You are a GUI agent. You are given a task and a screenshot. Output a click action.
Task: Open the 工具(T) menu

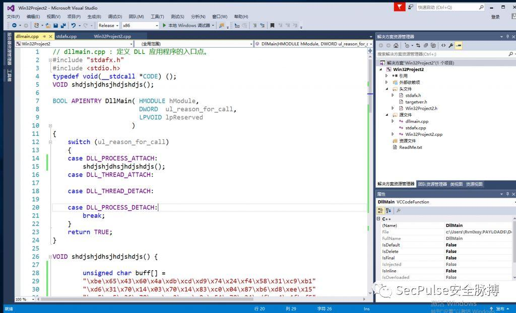coord(157,17)
